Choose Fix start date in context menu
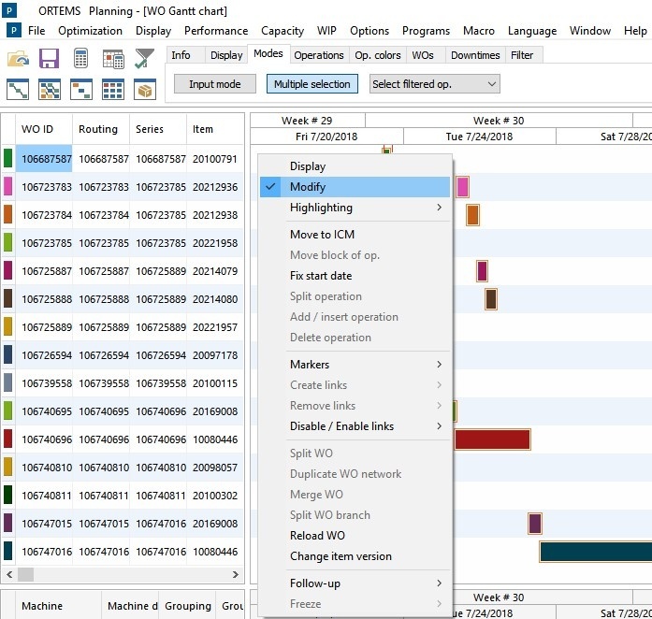Screen dimensions: 652x619 tap(355, 276)
